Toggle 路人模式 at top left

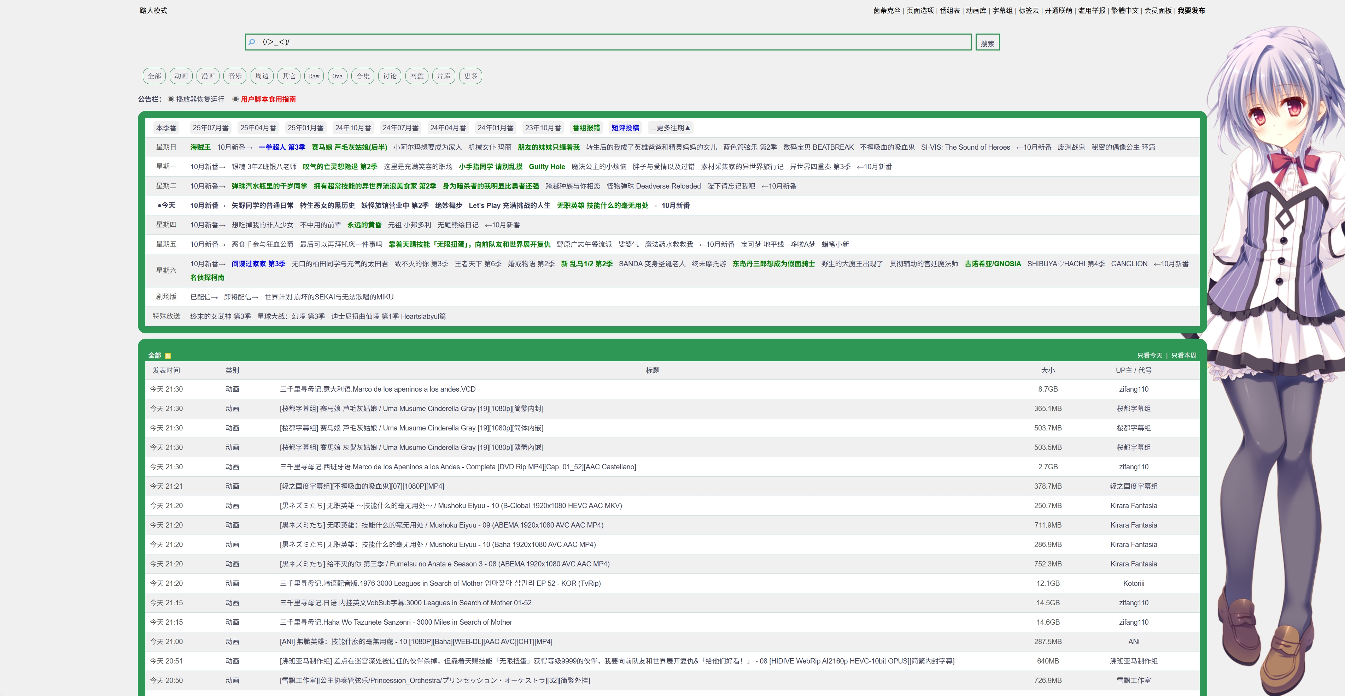point(153,11)
